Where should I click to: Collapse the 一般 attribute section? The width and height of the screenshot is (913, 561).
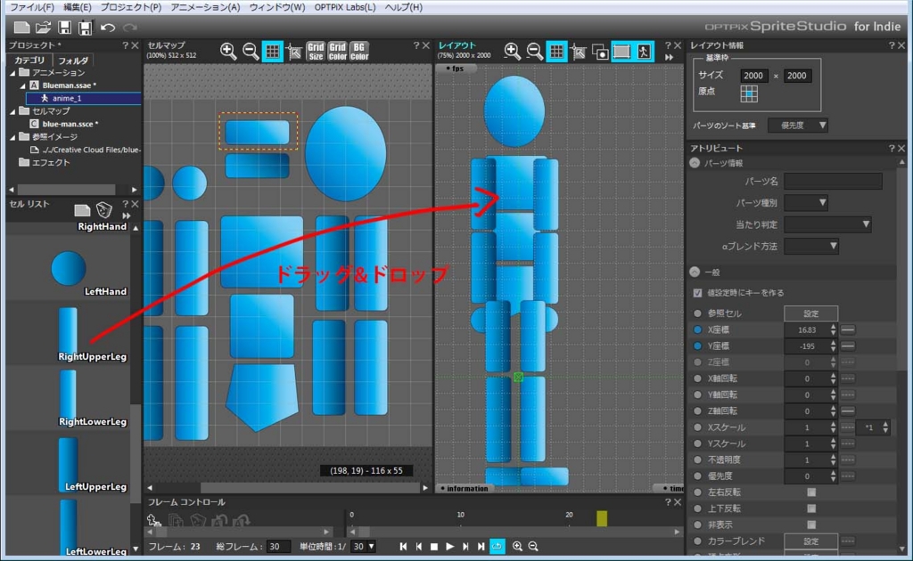tap(695, 272)
